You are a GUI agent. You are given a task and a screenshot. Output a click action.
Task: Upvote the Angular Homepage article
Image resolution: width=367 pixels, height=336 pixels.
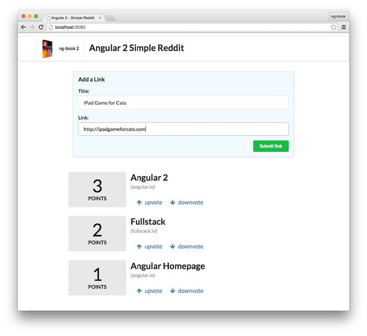pyautogui.click(x=149, y=291)
